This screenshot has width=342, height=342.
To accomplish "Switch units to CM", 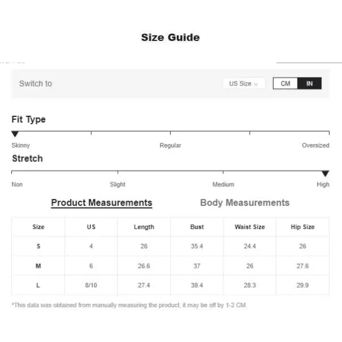I will click(286, 83).
